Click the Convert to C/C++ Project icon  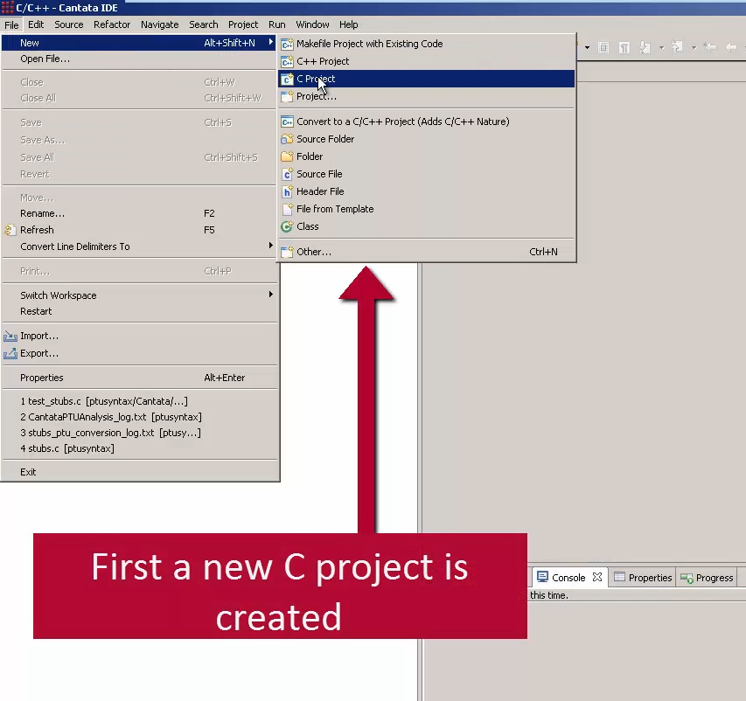pyautogui.click(x=287, y=121)
